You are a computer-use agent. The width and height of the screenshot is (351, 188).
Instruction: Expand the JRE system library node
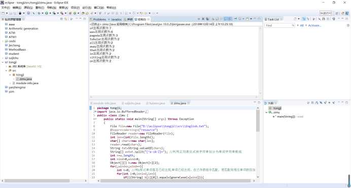pos(6,66)
